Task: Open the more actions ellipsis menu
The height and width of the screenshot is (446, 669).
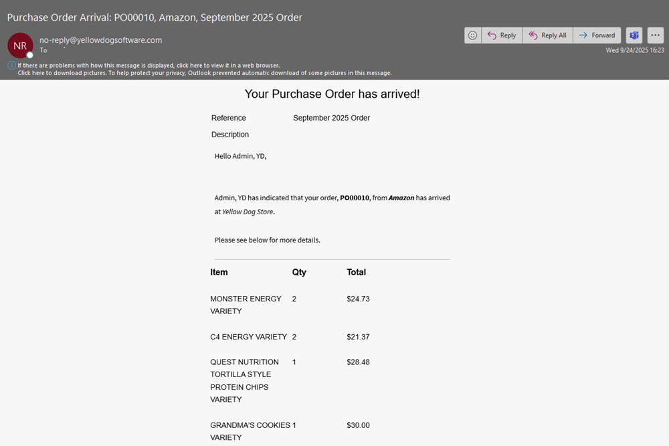Action: click(x=655, y=35)
